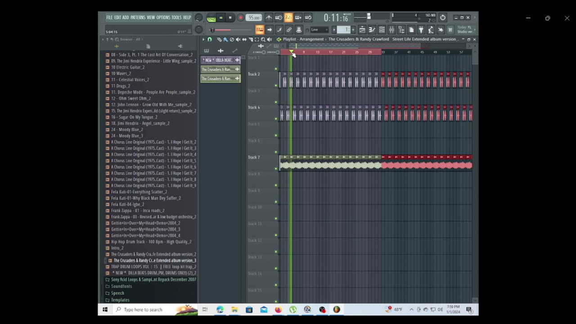576x324 pixels.
Task: Choose the Select marquee tool in playlist
Action: (256, 40)
